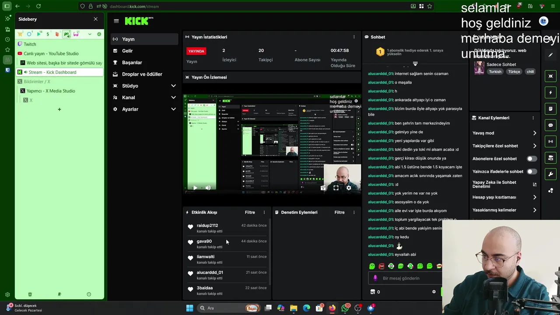Toggle the chat bubble widget button
This screenshot has width=560, height=315.
point(550,125)
